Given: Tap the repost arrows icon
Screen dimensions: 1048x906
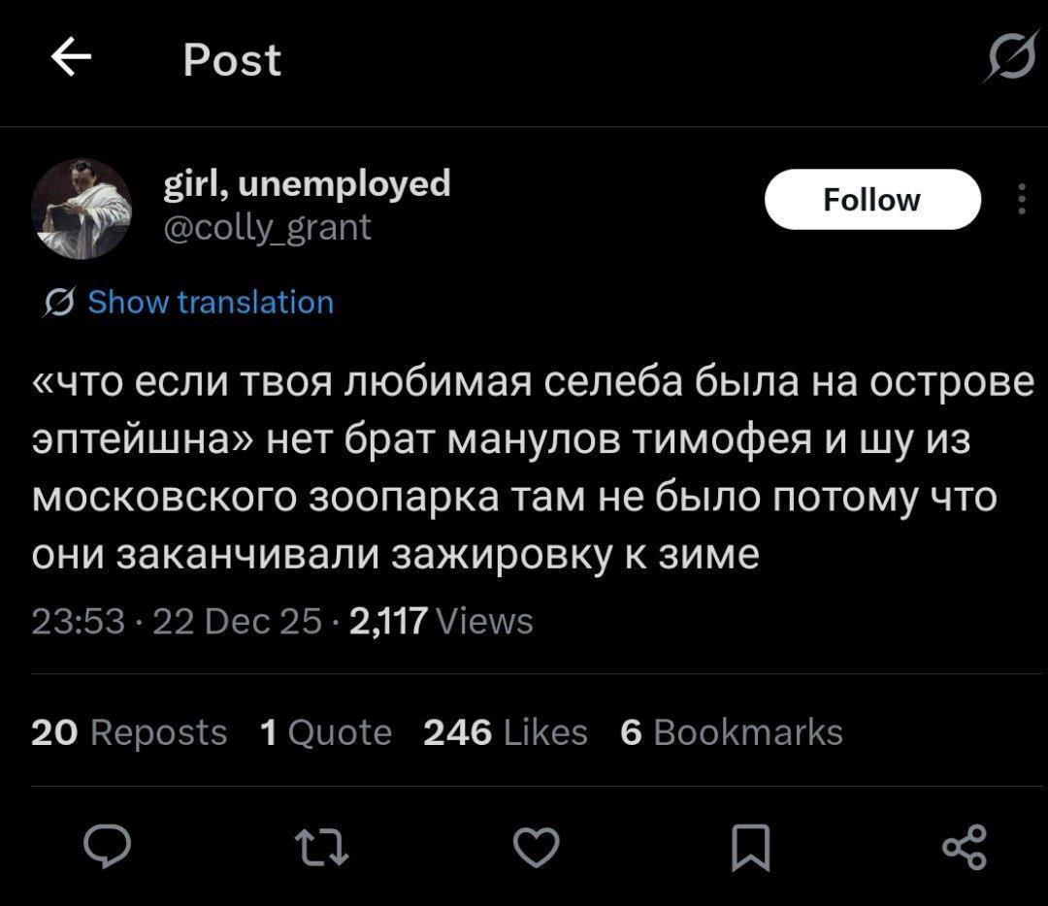Looking at the screenshot, I should coord(321,848).
